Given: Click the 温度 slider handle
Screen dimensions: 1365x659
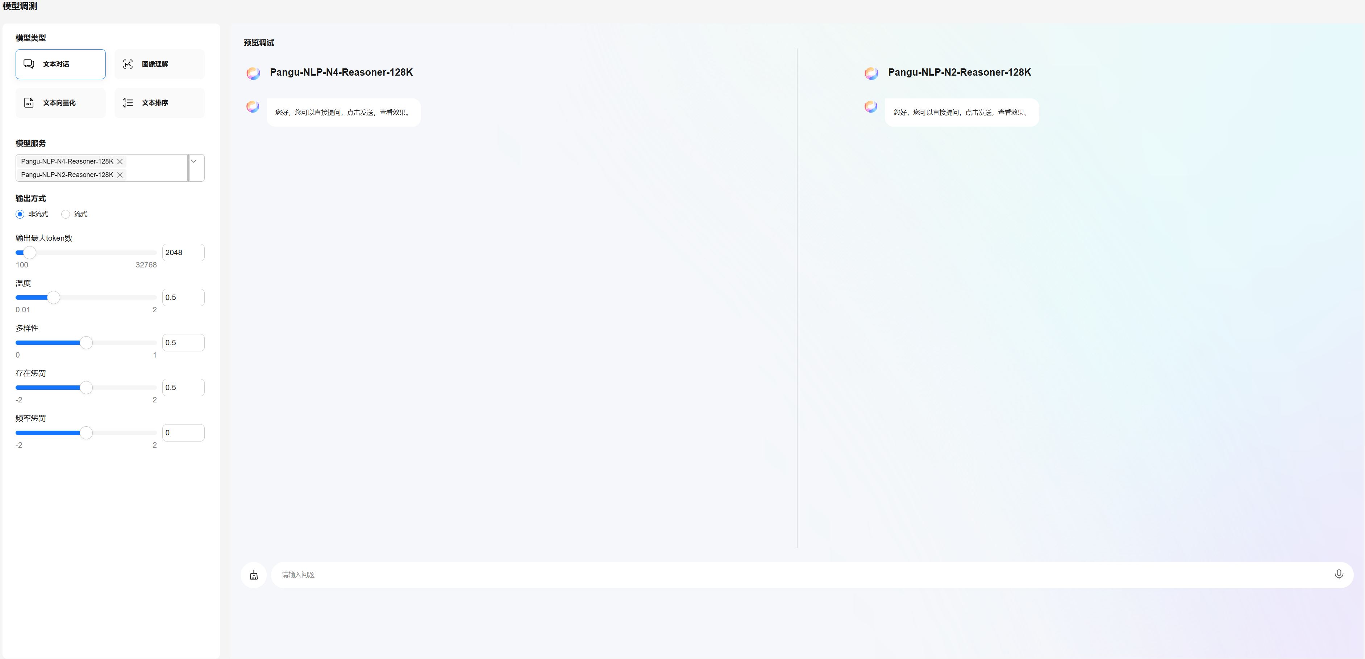Looking at the screenshot, I should tap(54, 297).
